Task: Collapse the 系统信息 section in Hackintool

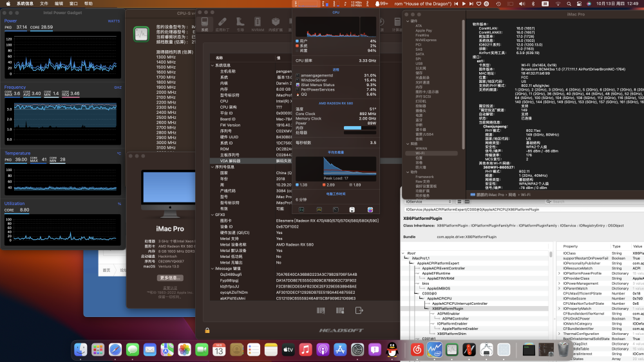Action: tap(213, 65)
